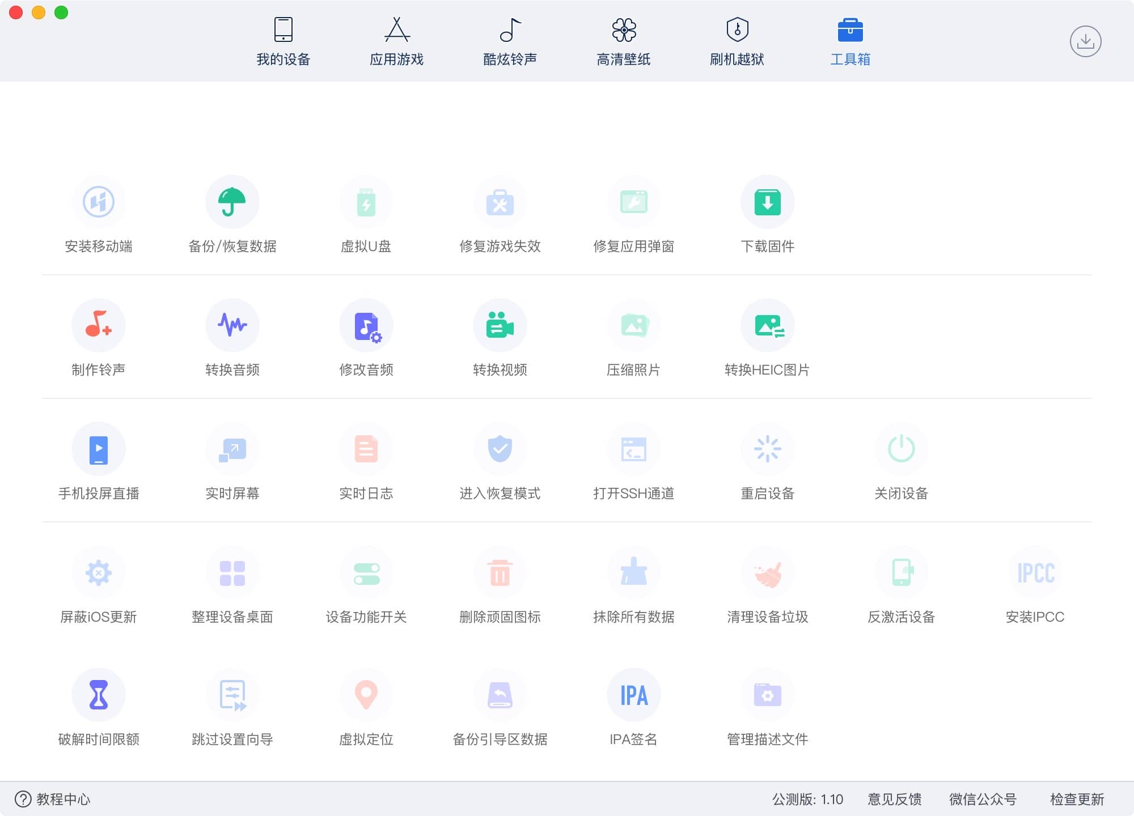This screenshot has height=816, width=1134.
Task: Open the Backup/Restore data umbrella icon
Action: [x=232, y=202]
